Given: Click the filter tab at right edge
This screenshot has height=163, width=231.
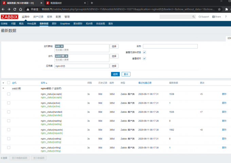Looking at the screenshot, I should 229,38.
